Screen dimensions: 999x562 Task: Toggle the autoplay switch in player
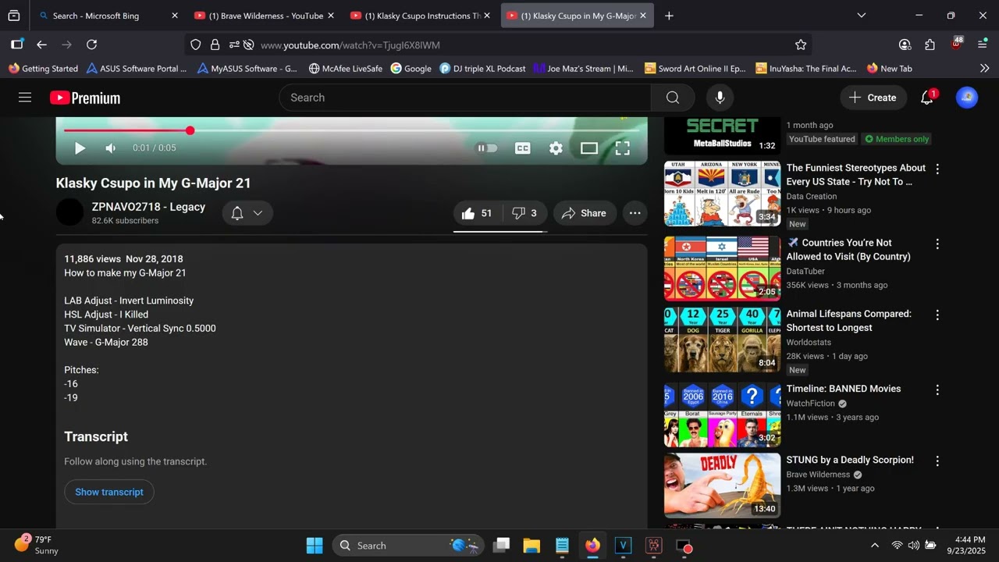[487, 148]
